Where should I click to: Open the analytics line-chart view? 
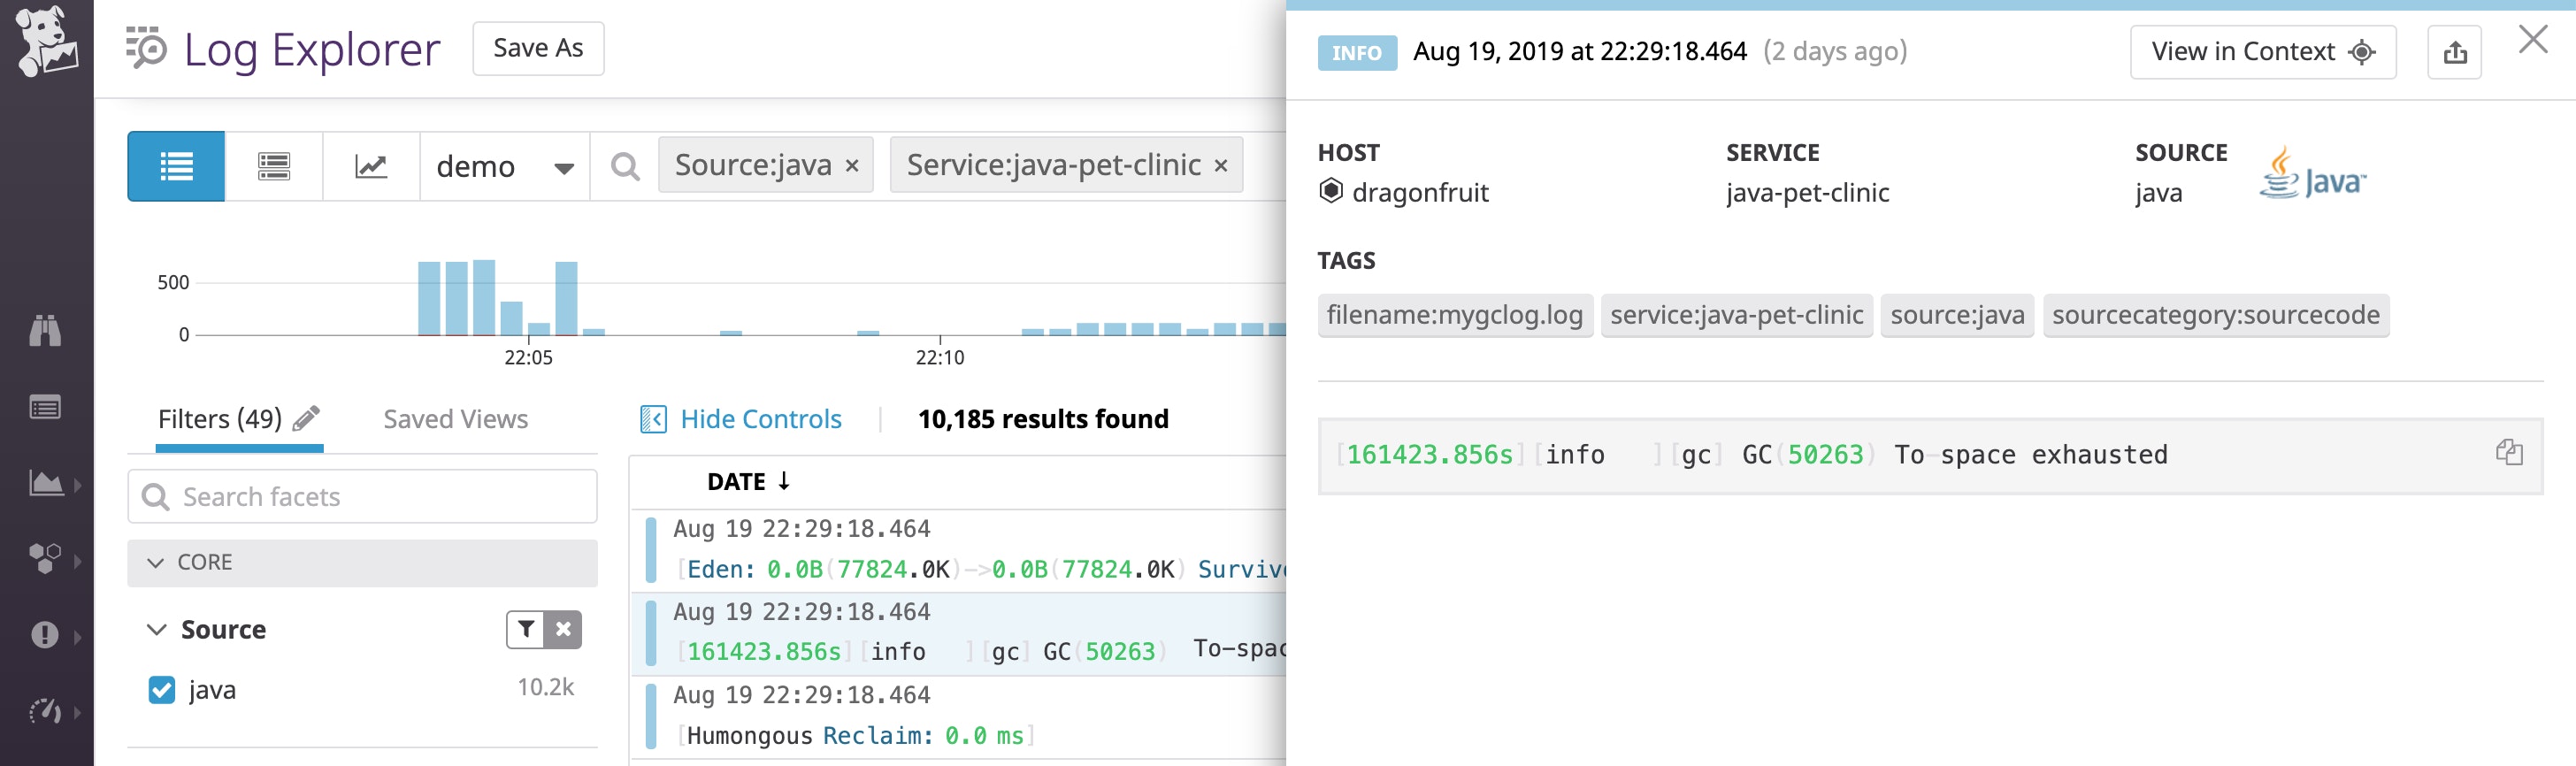(370, 166)
